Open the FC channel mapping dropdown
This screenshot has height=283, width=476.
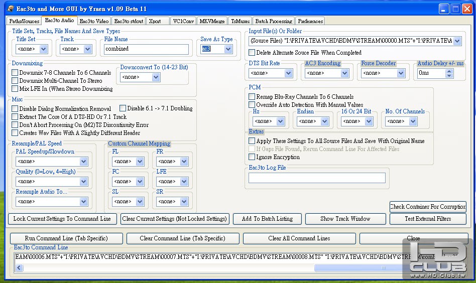[x=140, y=181]
